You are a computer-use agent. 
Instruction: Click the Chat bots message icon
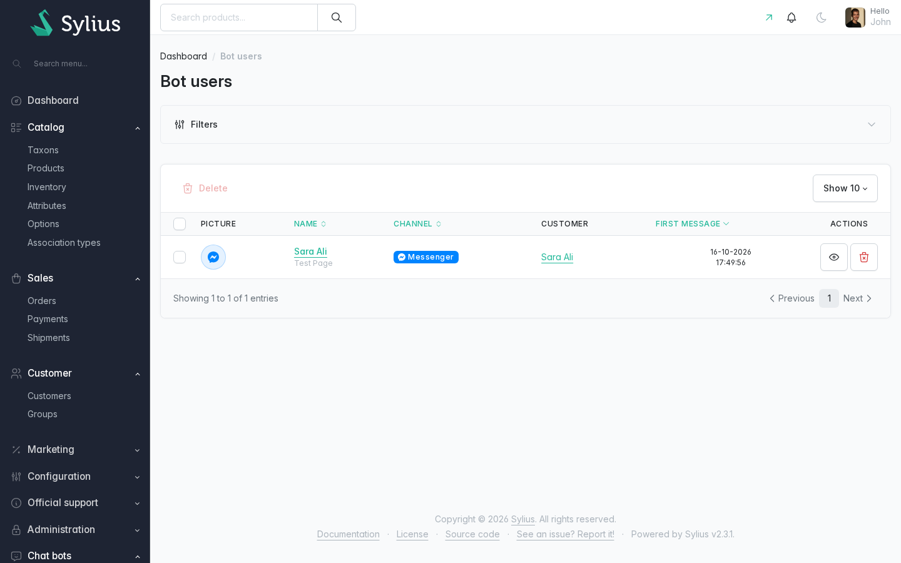pos(16,556)
